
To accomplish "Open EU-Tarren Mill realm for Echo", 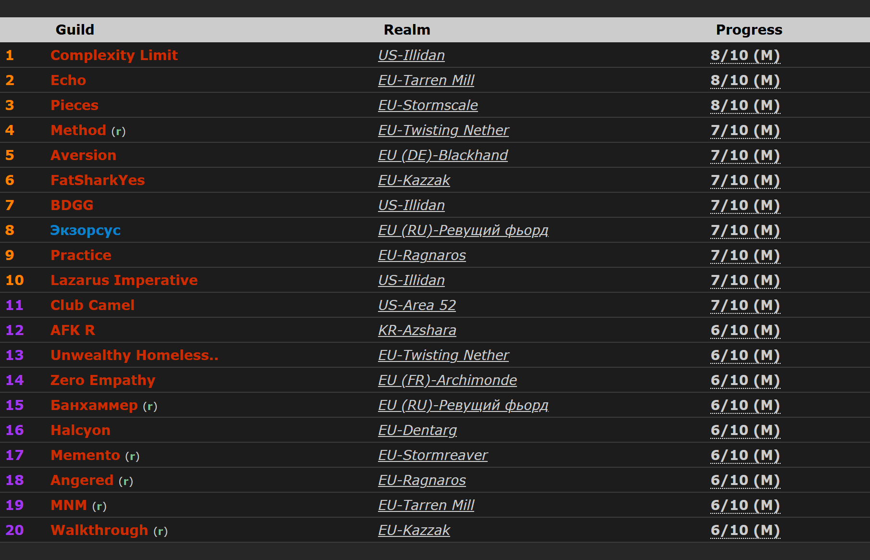I will [x=426, y=80].
